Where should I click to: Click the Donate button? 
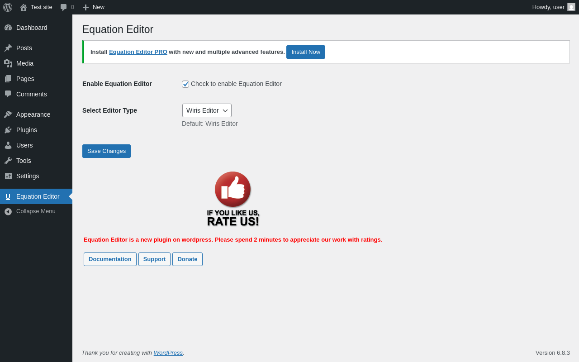pyautogui.click(x=187, y=259)
